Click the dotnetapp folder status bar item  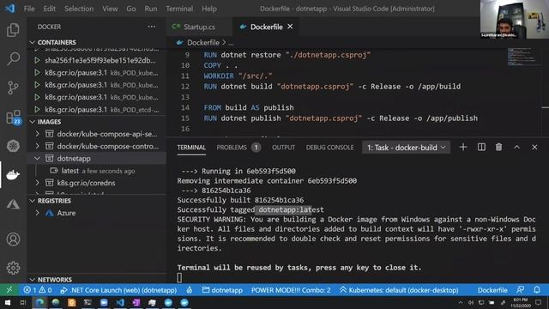pos(222,290)
